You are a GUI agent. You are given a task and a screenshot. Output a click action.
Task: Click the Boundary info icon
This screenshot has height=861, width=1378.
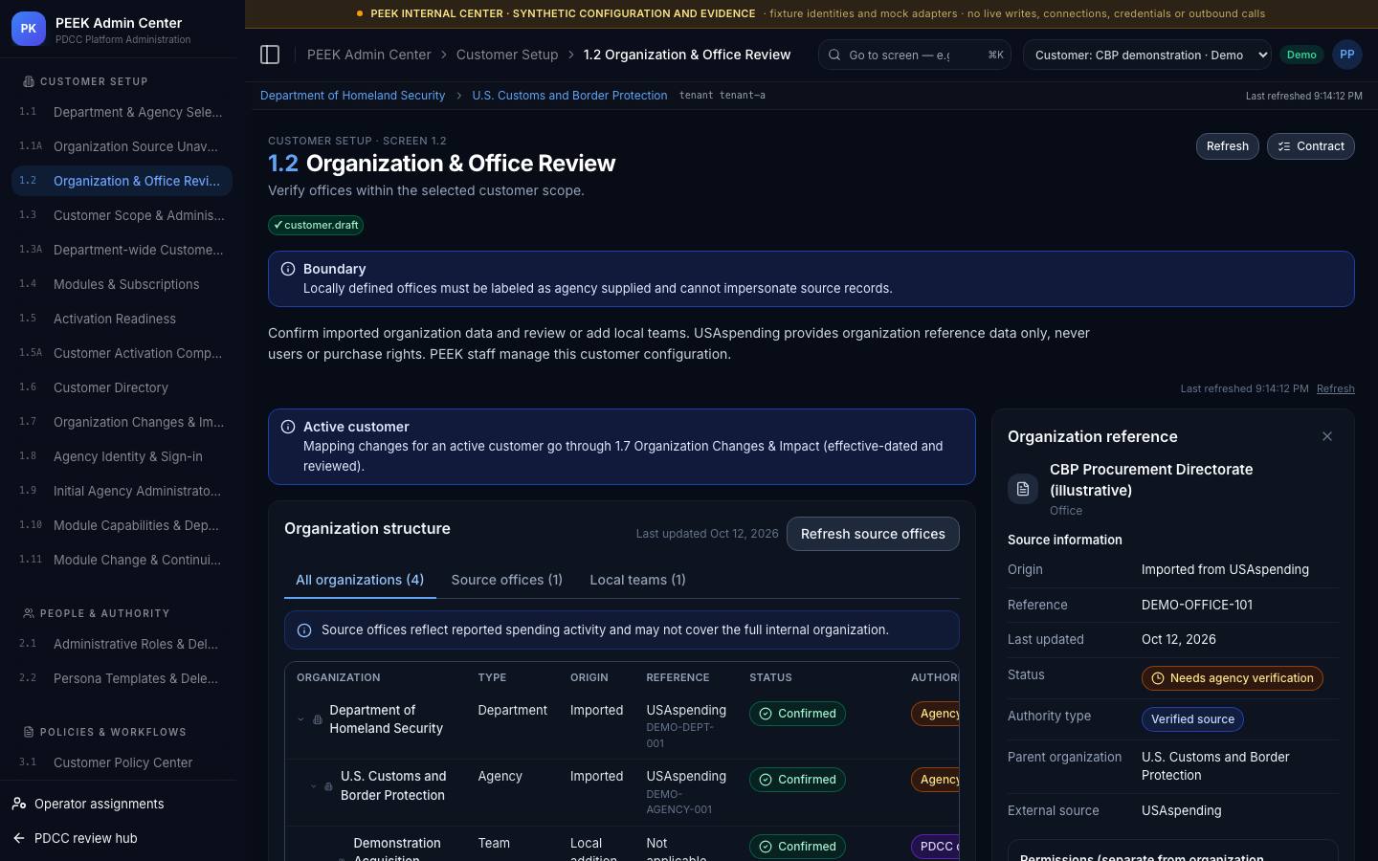[x=288, y=269]
